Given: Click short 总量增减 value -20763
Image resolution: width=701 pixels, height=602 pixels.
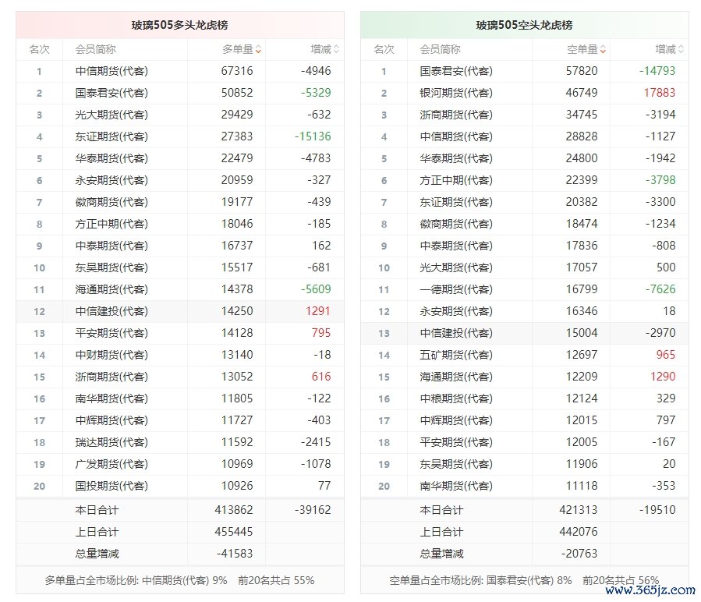Looking at the screenshot, I should tap(579, 554).
